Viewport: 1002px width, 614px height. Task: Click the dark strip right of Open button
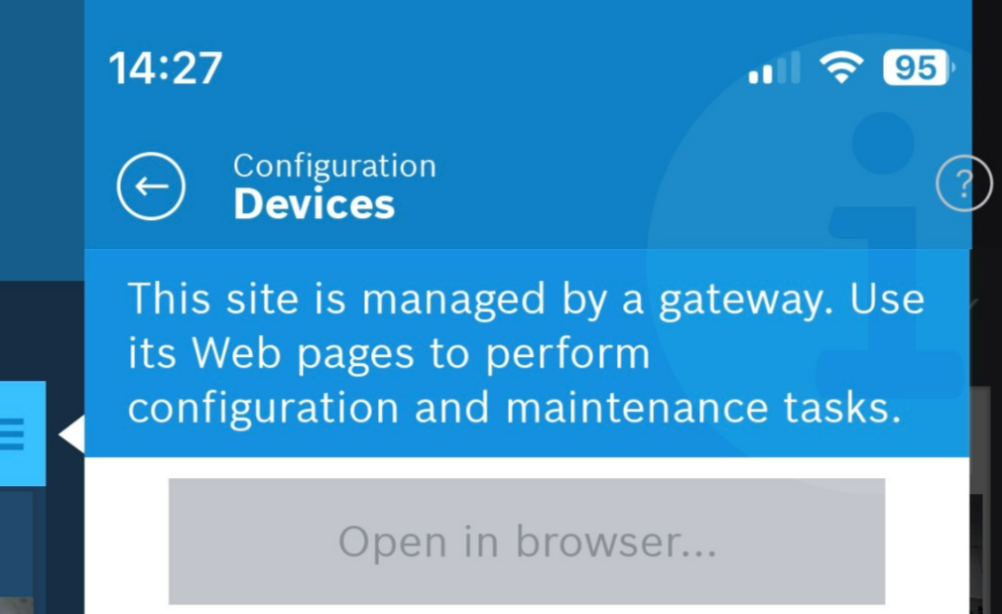pos(985,498)
